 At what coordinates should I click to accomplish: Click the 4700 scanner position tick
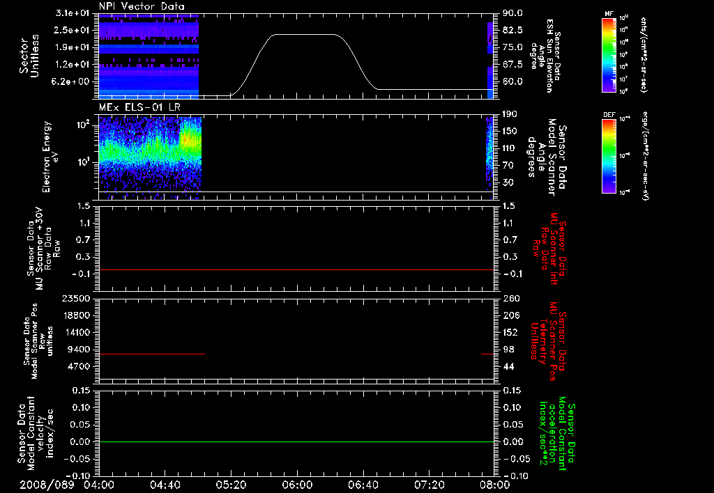[78, 366]
